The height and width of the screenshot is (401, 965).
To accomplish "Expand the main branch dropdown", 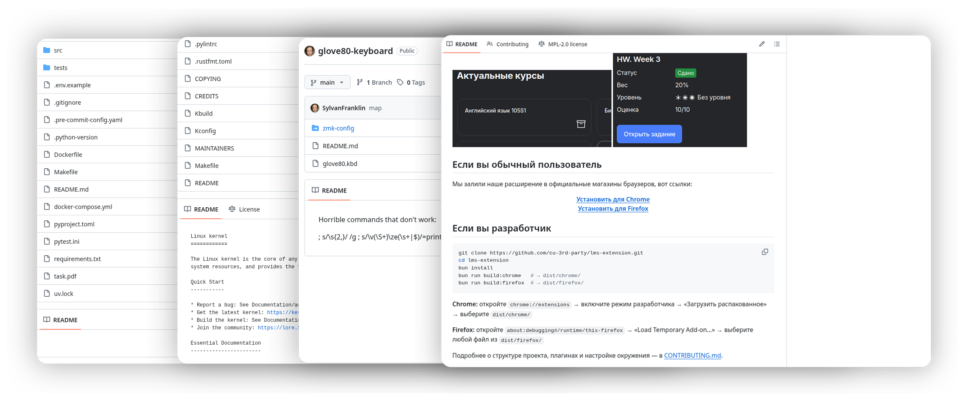I will tap(327, 82).
